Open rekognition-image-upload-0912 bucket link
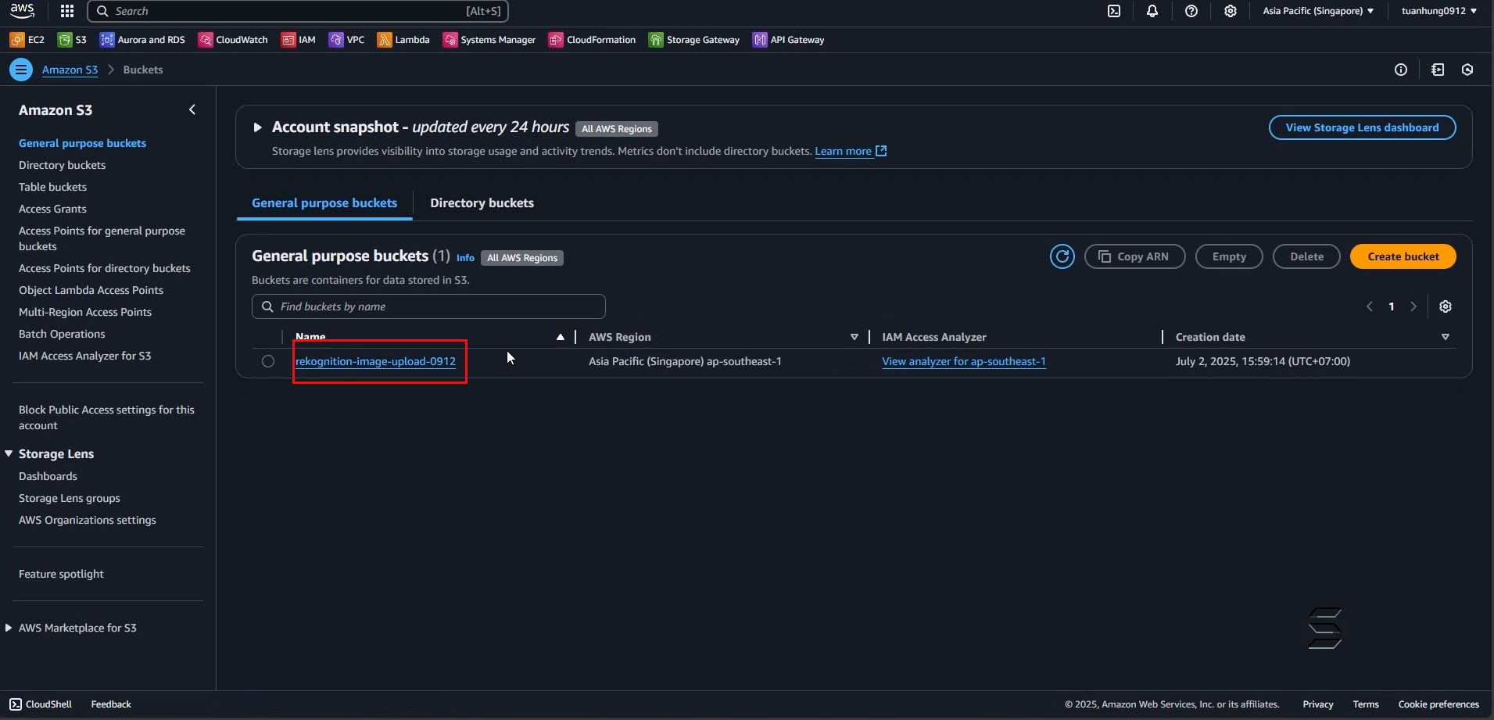The width and height of the screenshot is (1494, 720). [375, 361]
